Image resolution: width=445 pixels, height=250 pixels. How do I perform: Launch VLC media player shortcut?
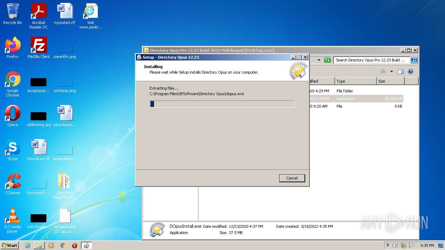pos(13,220)
